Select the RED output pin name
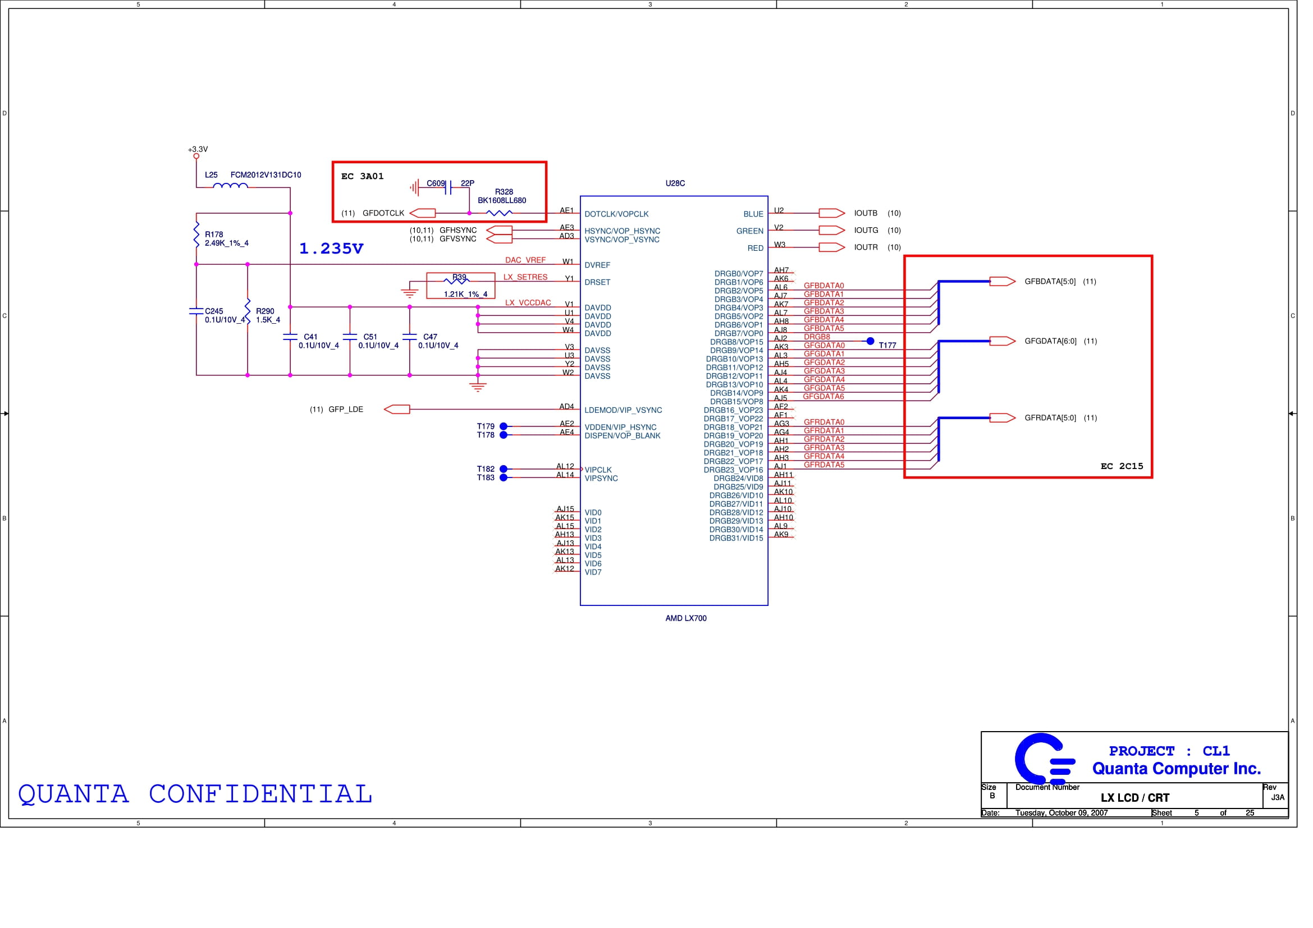Image resolution: width=1313 pixels, height=928 pixels. pos(756,249)
